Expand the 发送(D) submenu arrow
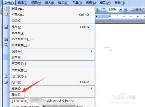The image size is (145, 107). pyautogui.click(x=92, y=88)
